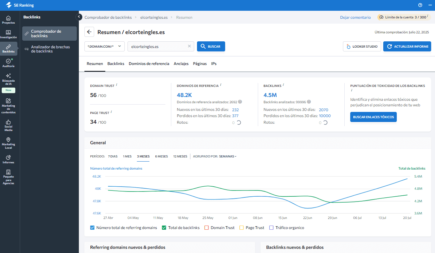Click info icon next to Page Trust

coord(111,112)
